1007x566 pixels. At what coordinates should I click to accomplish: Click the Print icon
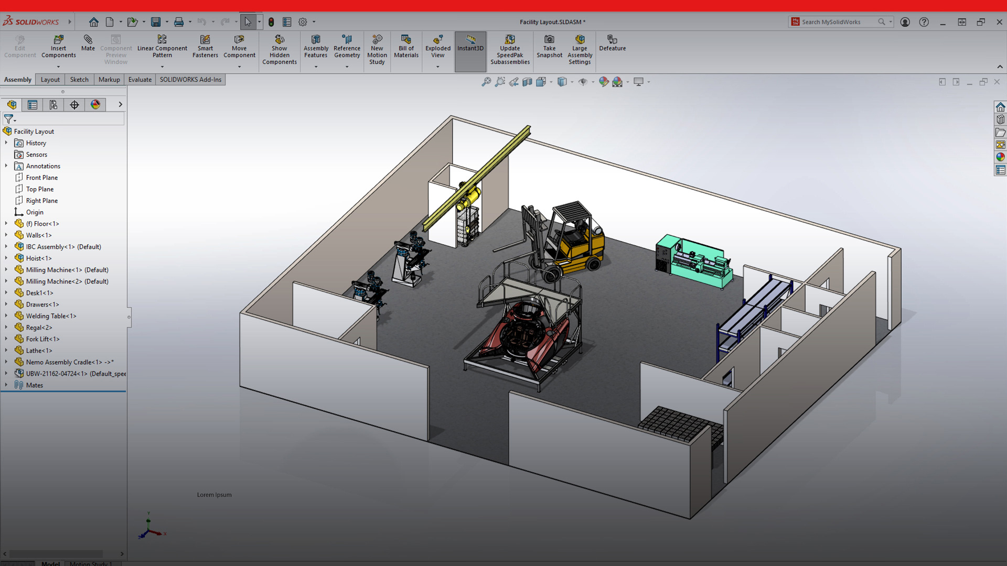click(179, 22)
